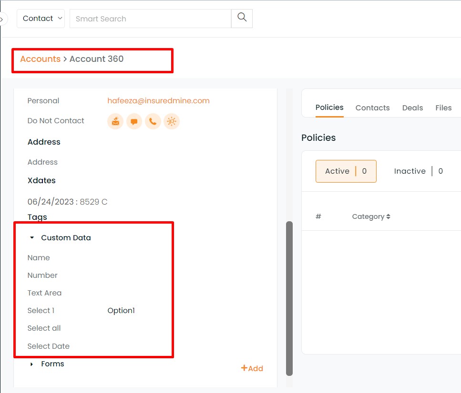Click the Tags section heading
The height and width of the screenshot is (393, 461).
click(x=37, y=217)
